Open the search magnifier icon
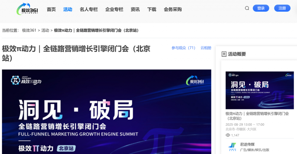 [x=247, y=8]
